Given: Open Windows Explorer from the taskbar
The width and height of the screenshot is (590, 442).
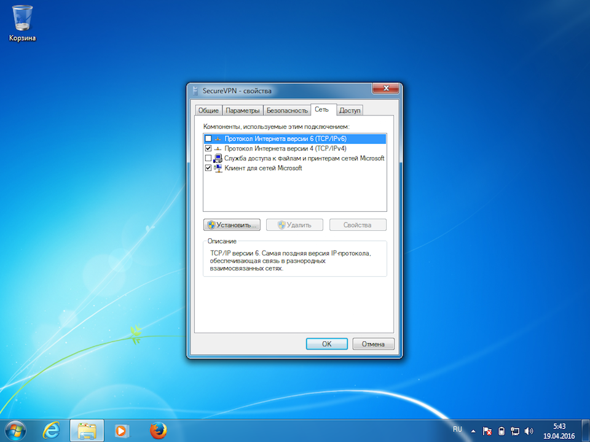Looking at the screenshot, I should click(87, 431).
